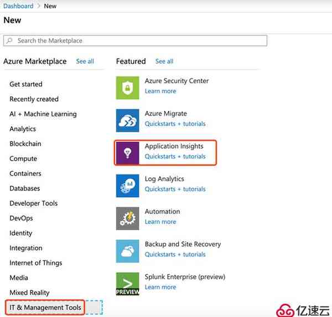This screenshot has width=332, height=317.
Task: Click See all next to Featured
Action: (x=164, y=62)
